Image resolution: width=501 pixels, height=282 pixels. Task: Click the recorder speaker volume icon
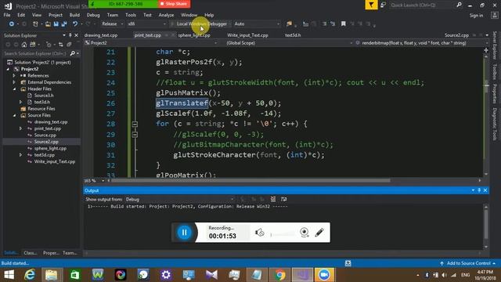259,233
